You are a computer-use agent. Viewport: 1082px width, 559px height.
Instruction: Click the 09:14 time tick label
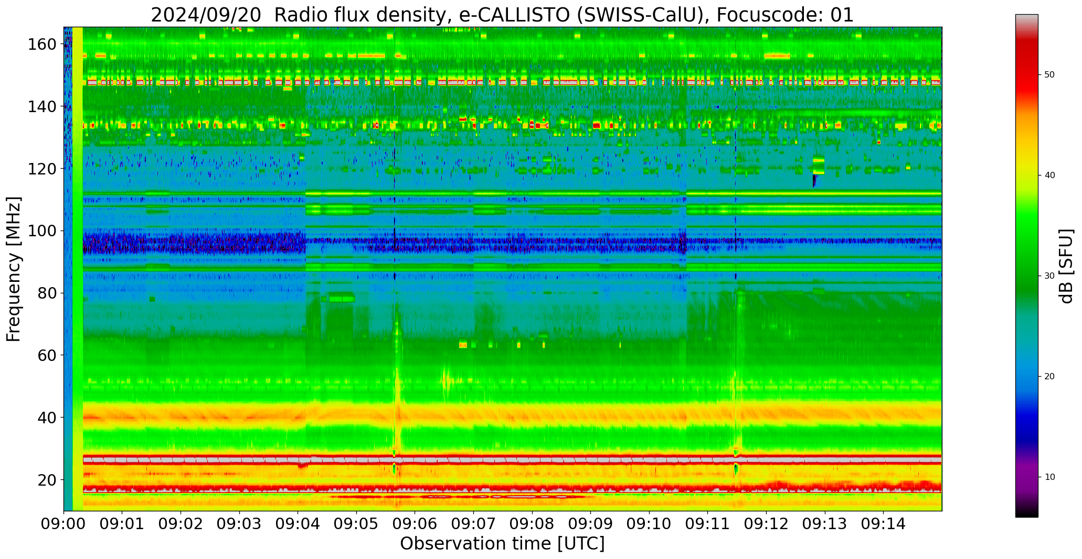[x=884, y=523]
